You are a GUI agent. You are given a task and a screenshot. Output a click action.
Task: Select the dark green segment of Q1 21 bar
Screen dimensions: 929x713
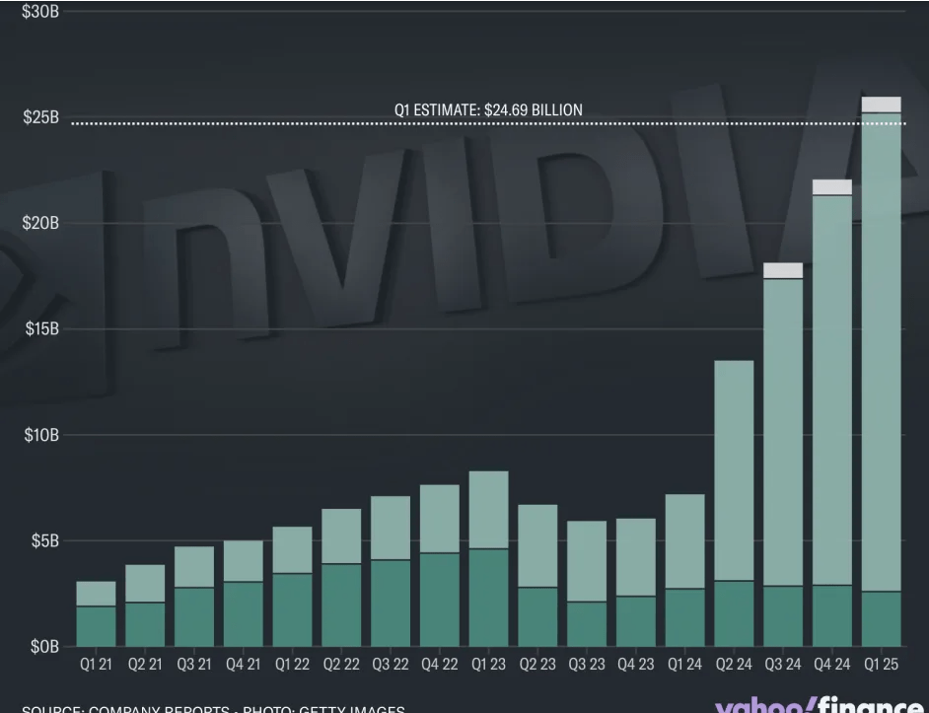pos(96,626)
